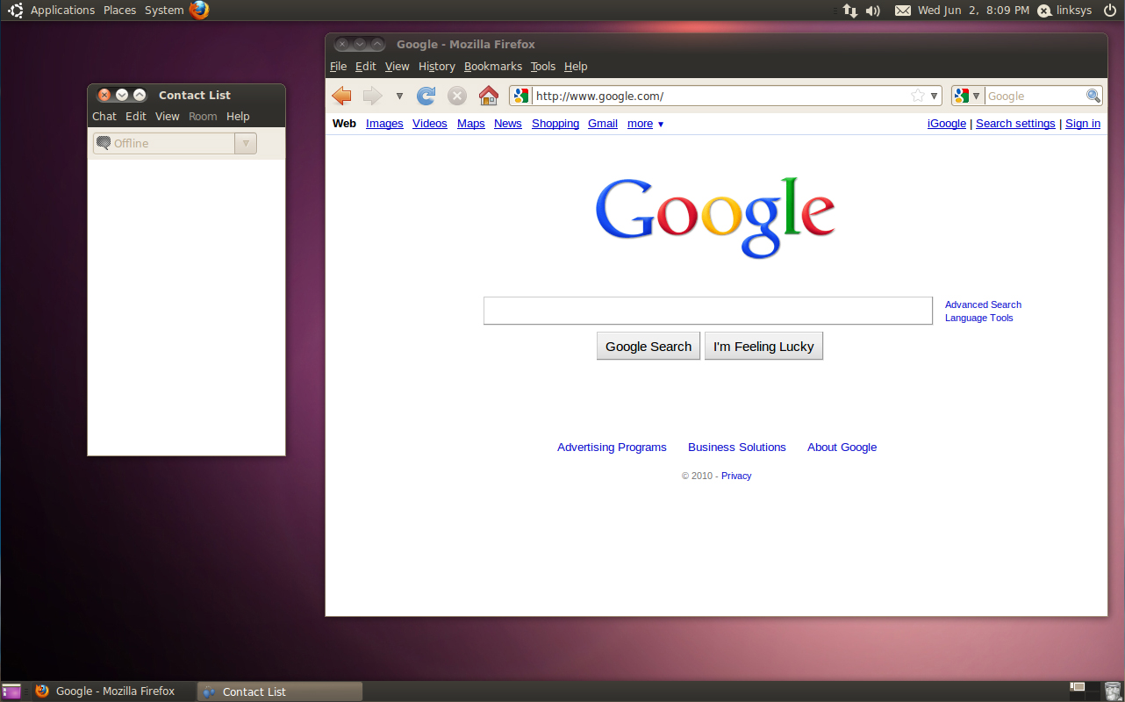Click the Videos link on Google
This screenshot has width=1125, height=702.
430,124
